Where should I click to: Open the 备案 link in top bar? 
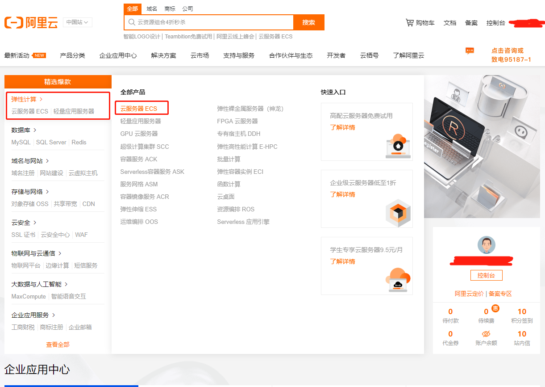tap(471, 23)
